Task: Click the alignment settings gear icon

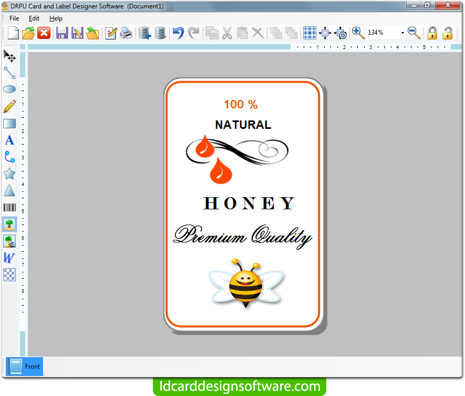Action: (340, 33)
